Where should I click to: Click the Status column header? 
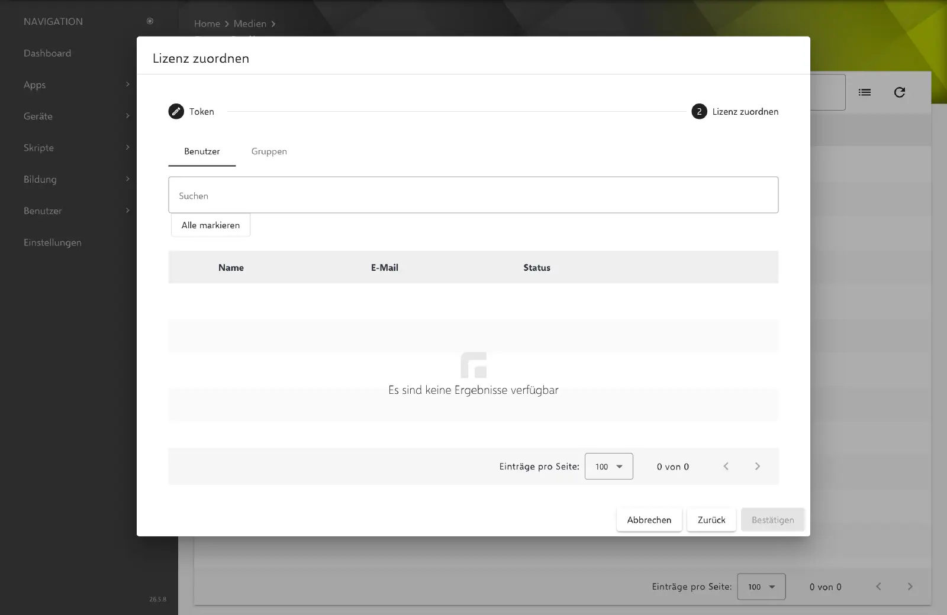pyautogui.click(x=537, y=268)
